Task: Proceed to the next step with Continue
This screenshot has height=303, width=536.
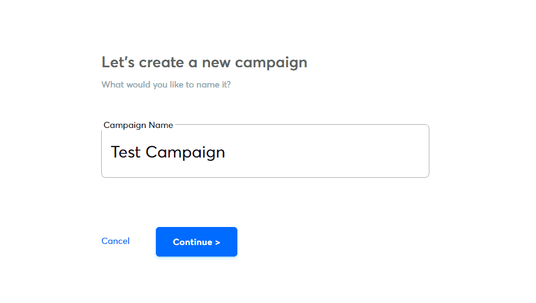Action: 196,242
